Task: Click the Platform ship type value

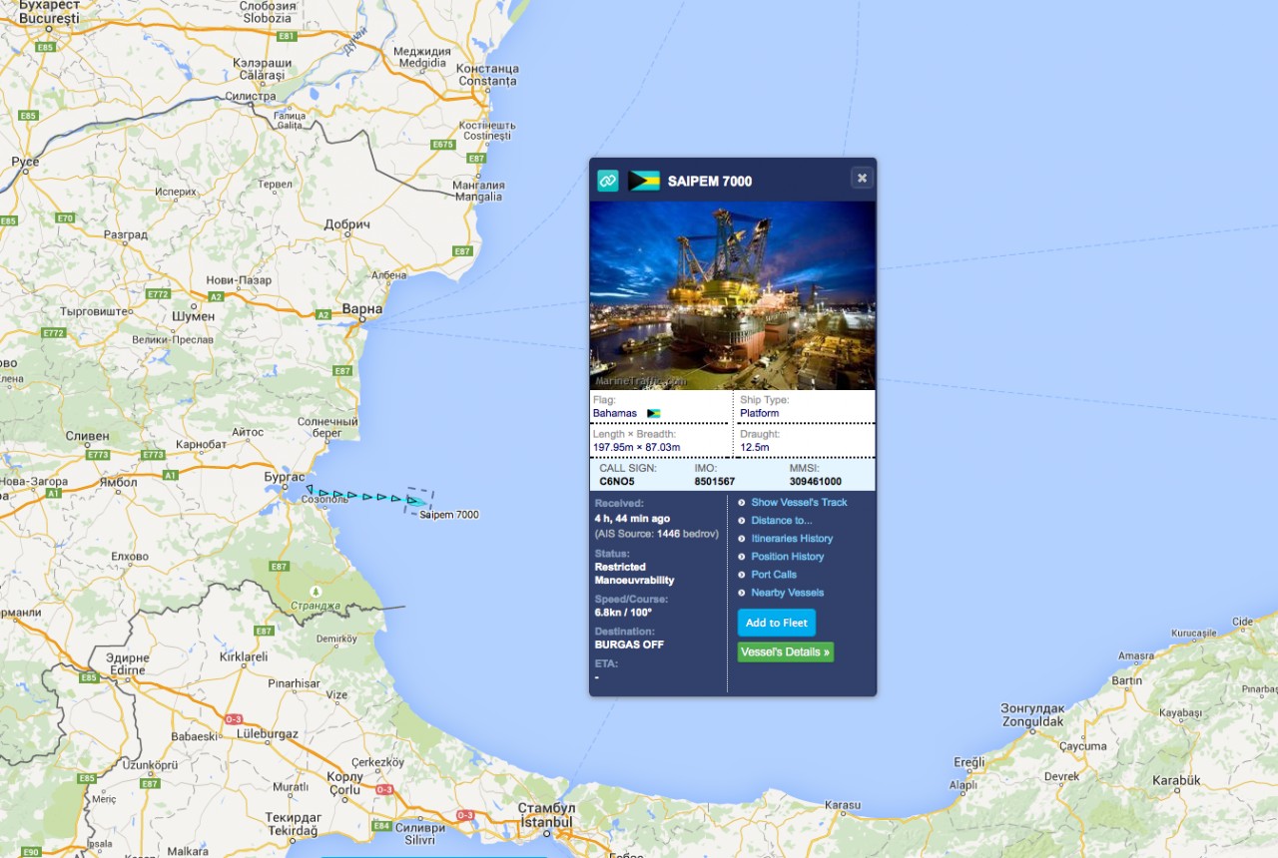Action: pos(760,413)
